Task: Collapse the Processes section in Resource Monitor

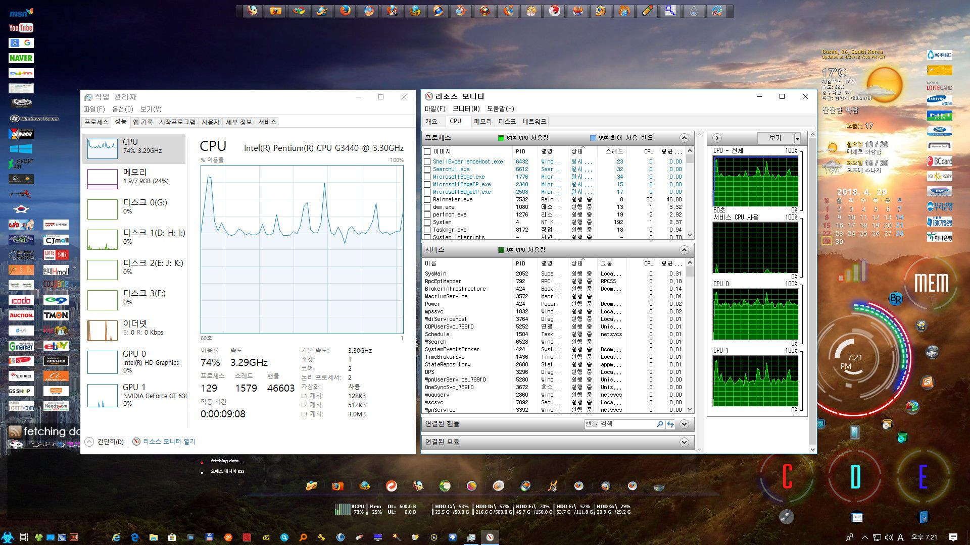Action: pyautogui.click(x=684, y=138)
